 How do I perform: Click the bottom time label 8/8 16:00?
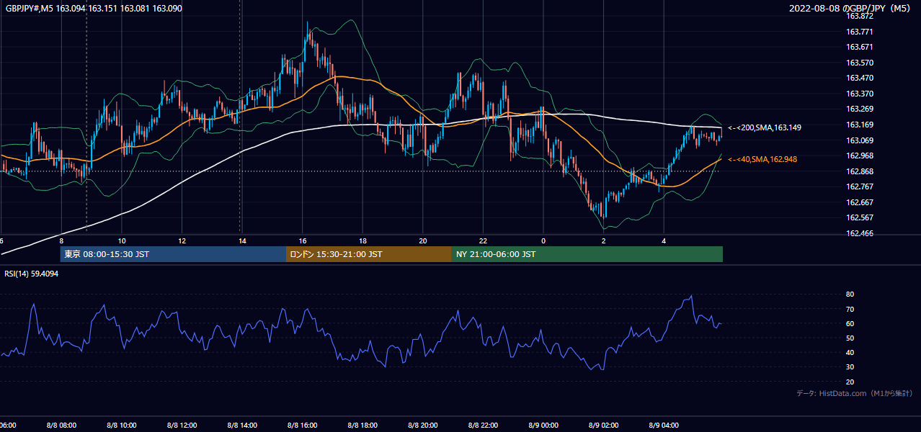pos(302,426)
